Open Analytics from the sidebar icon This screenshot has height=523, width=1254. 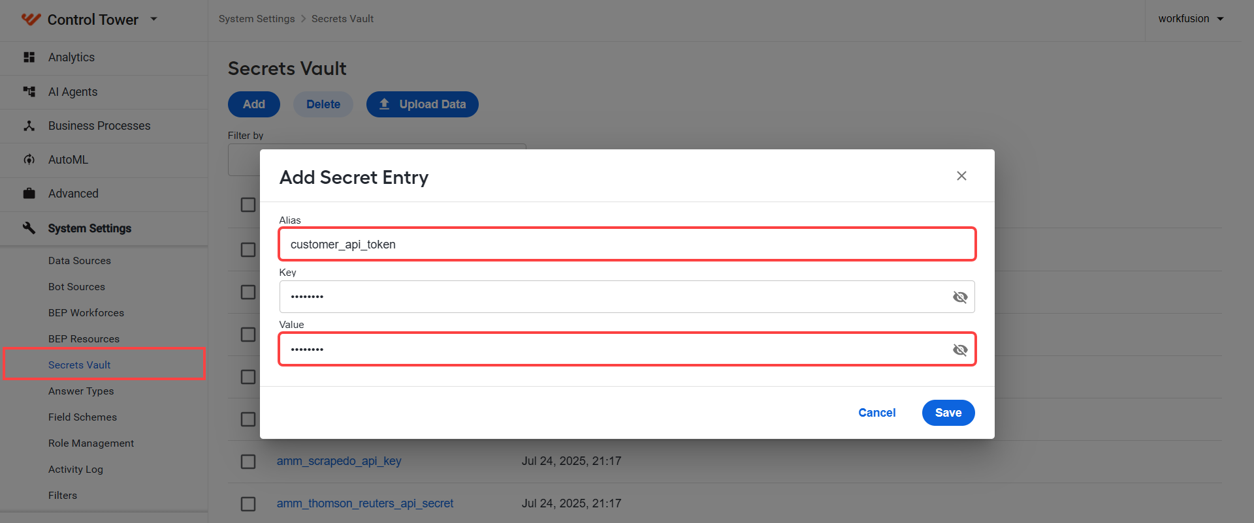[29, 57]
